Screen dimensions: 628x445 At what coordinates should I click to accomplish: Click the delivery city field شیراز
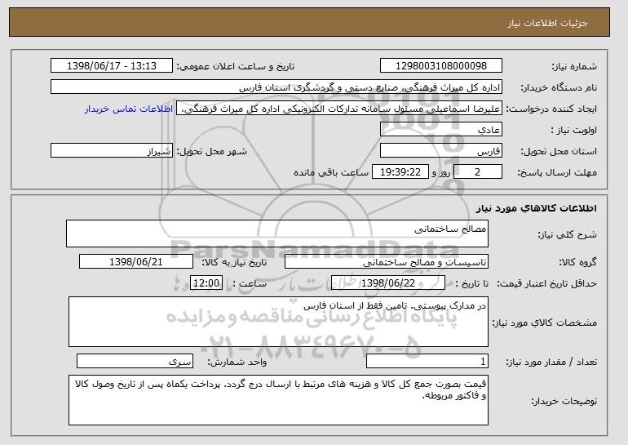click(112, 151)
